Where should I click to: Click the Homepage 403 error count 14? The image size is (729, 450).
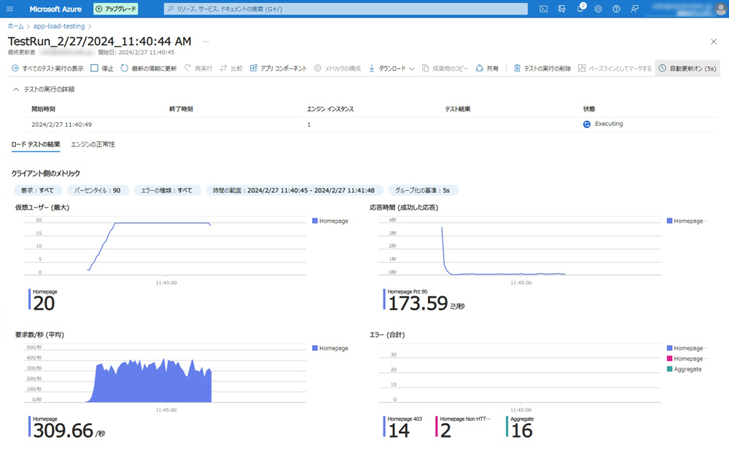click(399, 430)
